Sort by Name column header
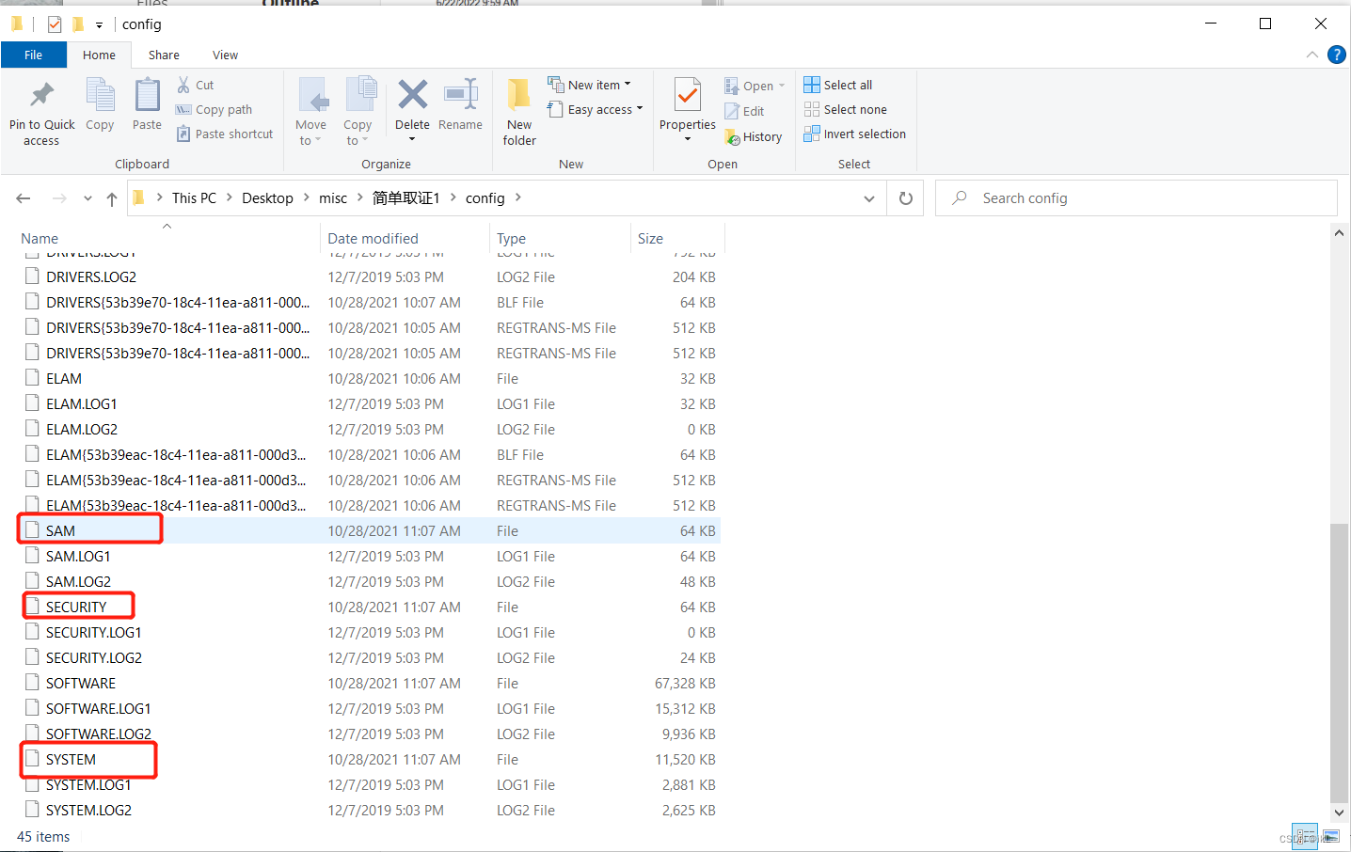This screenshot has width=1351, height=852. 40,239
